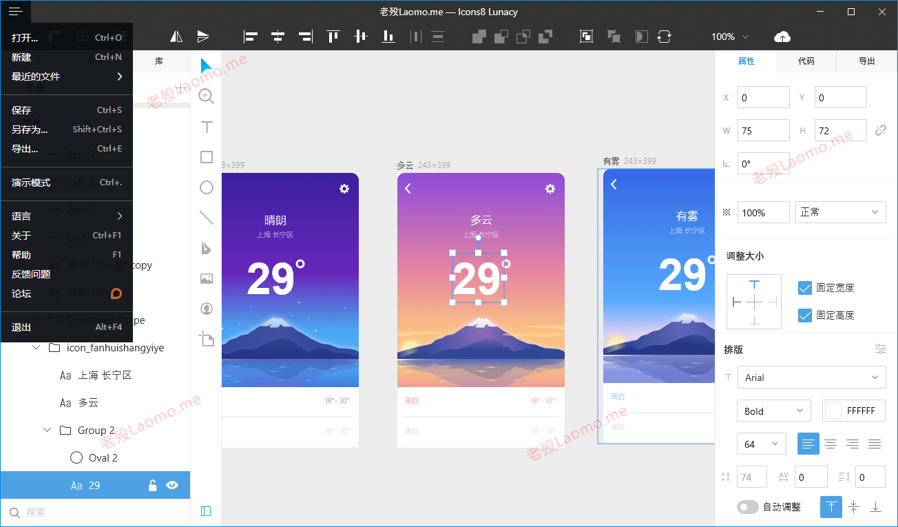
Task: Collapse the Group 2 layer folder
Action: tap(48, 431)
